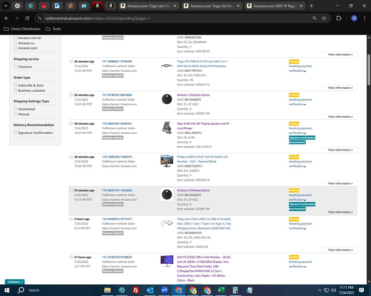Open the Chrome profile avatar
The width and height of the screenshot is (371, 296).
pyautogui.click(x=354, y=18)
